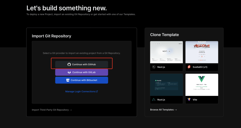Click the Continue with Bitbucket button
The height and width of the screenshot is (128, 241).
click(82, 80)
